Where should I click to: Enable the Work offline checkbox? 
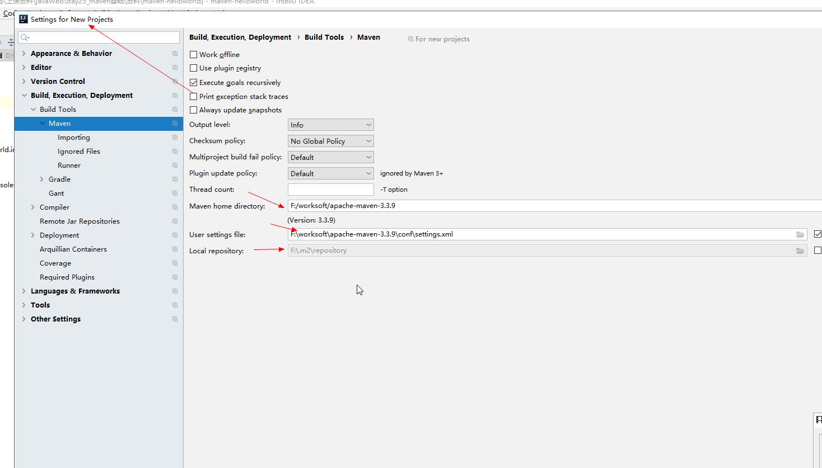tap(193, 54)
